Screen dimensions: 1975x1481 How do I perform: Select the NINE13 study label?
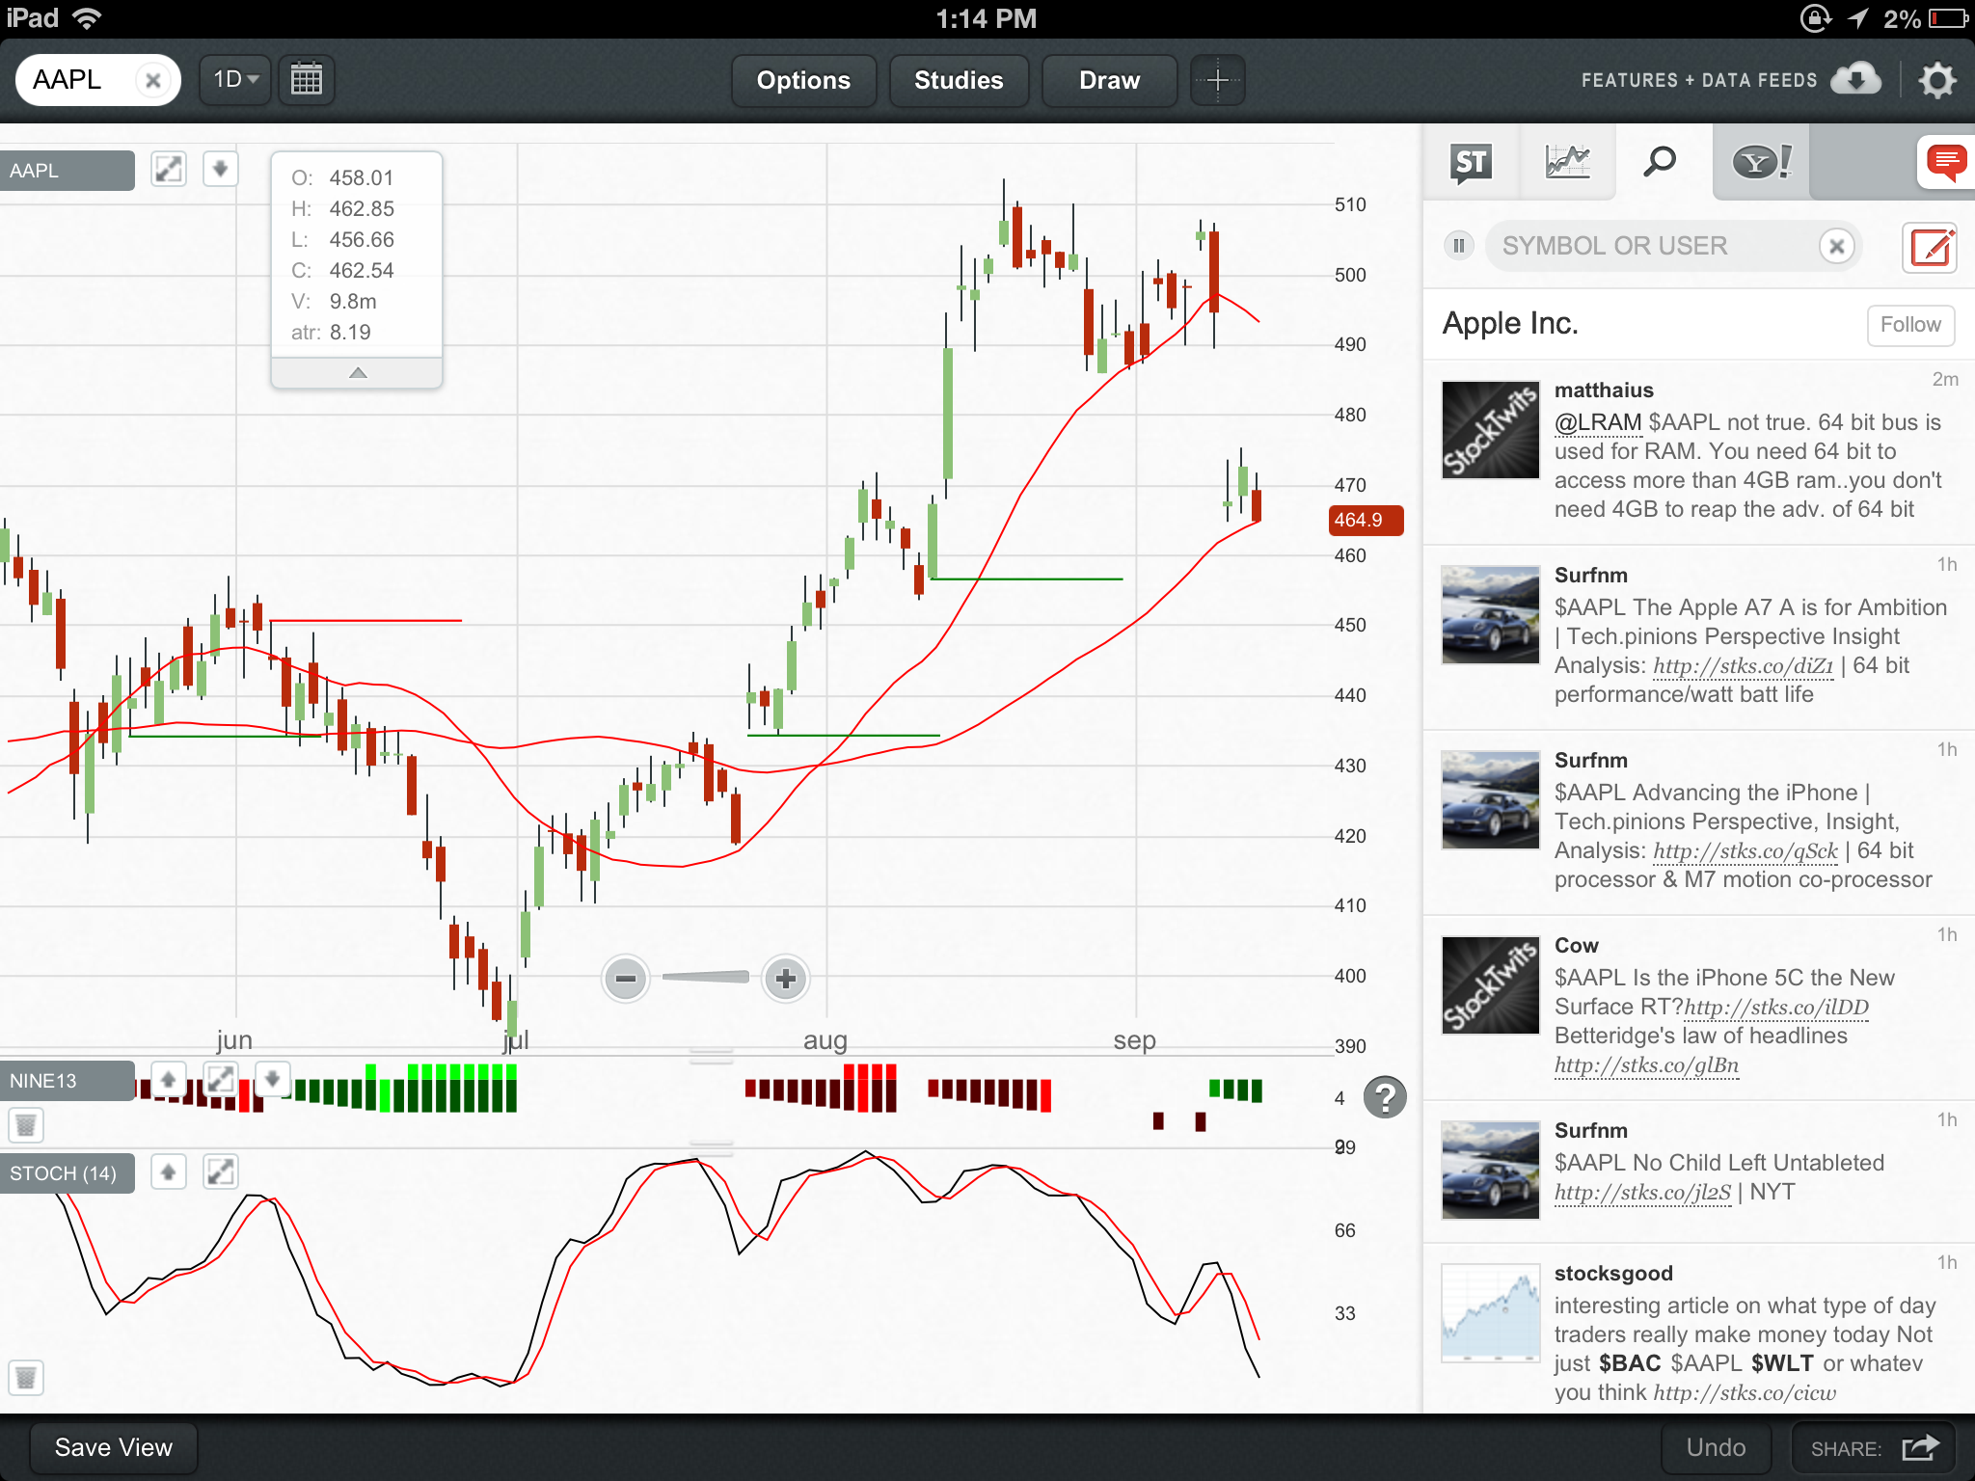pos(67,1081)
